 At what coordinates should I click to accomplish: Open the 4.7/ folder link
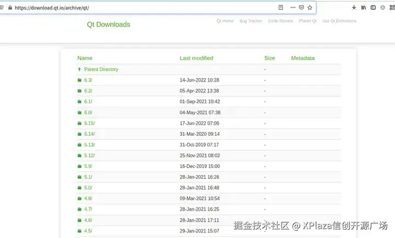tap(88, 209)
